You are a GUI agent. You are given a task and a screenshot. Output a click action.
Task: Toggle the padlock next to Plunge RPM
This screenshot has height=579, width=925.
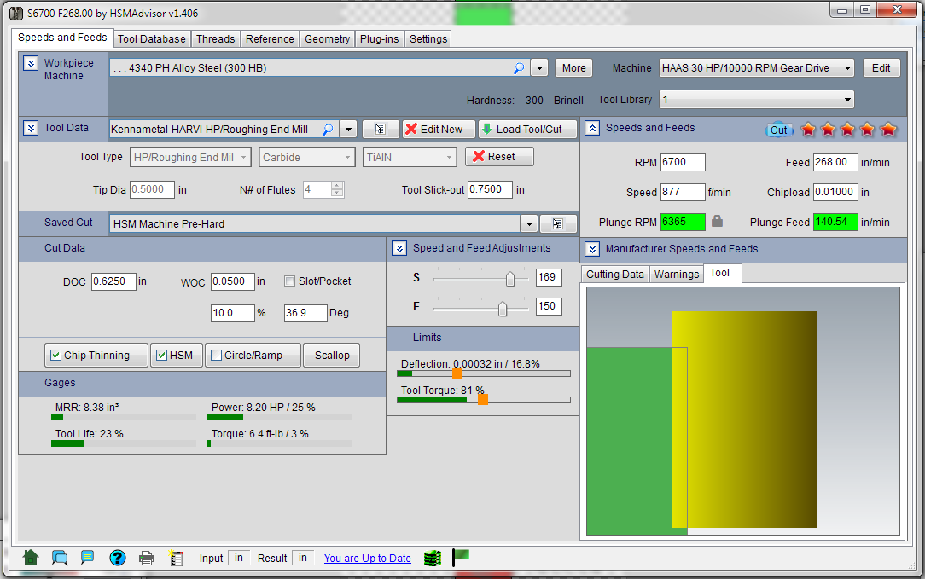717,221
